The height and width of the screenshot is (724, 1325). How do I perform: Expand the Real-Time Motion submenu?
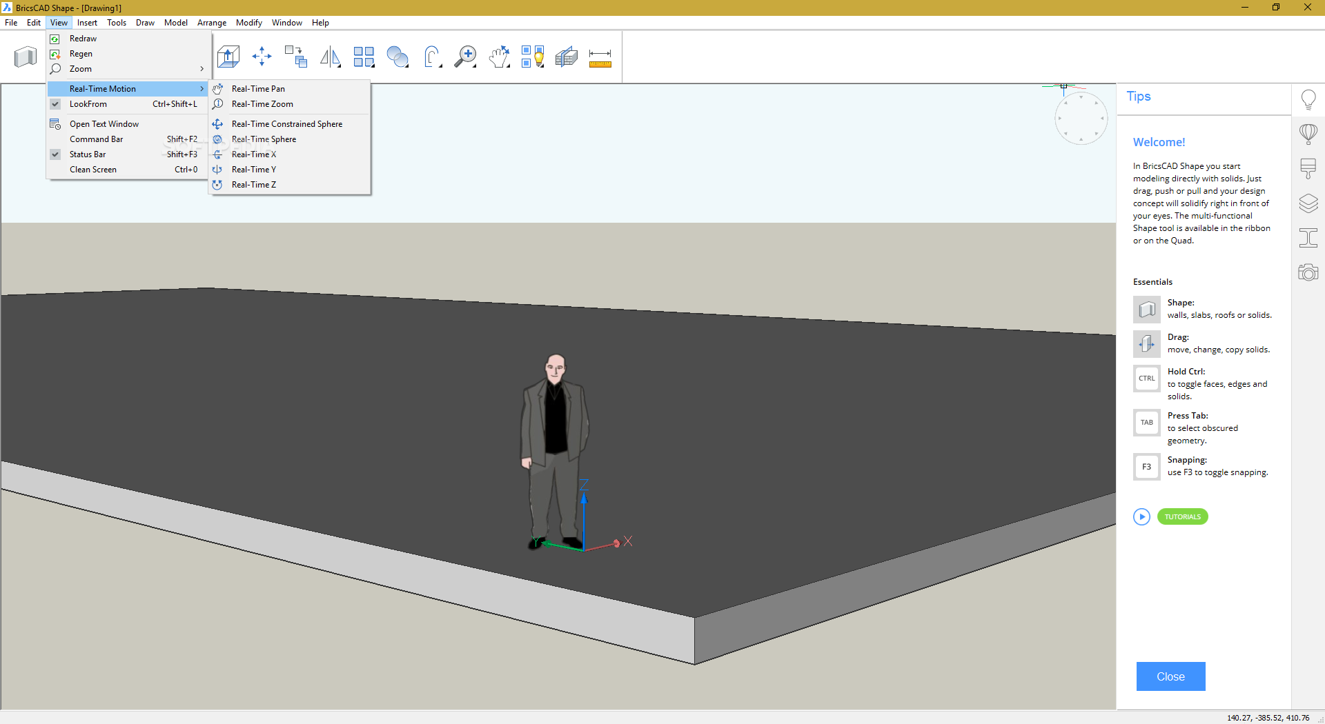pos(128,89)
